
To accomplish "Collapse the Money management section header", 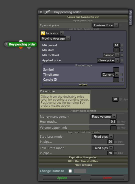I will (83, 111).
